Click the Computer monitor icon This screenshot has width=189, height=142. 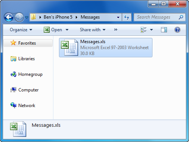13,90
